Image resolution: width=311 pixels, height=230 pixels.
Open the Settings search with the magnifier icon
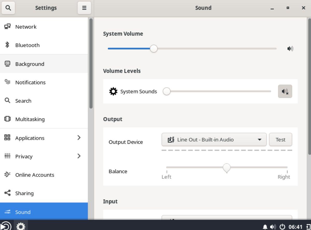(8, 8)
